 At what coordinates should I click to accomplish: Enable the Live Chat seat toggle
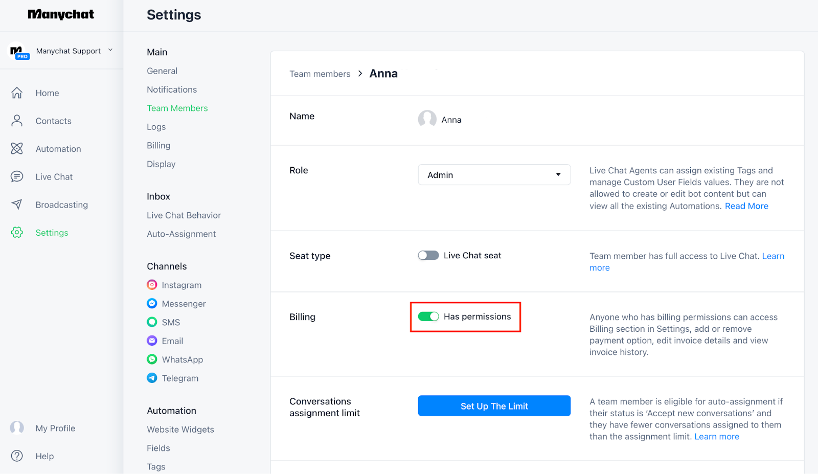428,255
